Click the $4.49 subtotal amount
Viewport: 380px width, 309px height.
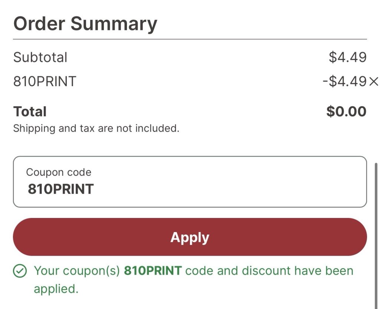(347, 57)
